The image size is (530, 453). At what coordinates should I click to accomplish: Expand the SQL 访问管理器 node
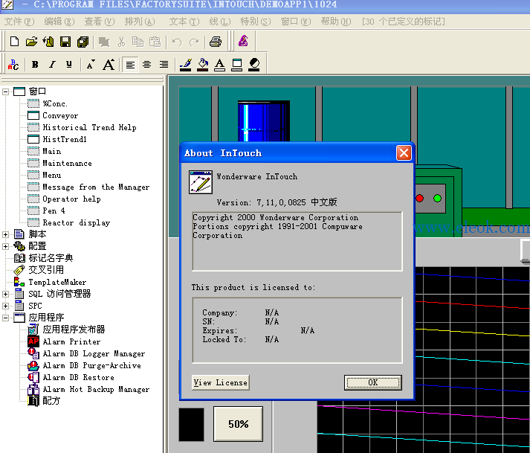pyautogui.click(x=5, y=294)
